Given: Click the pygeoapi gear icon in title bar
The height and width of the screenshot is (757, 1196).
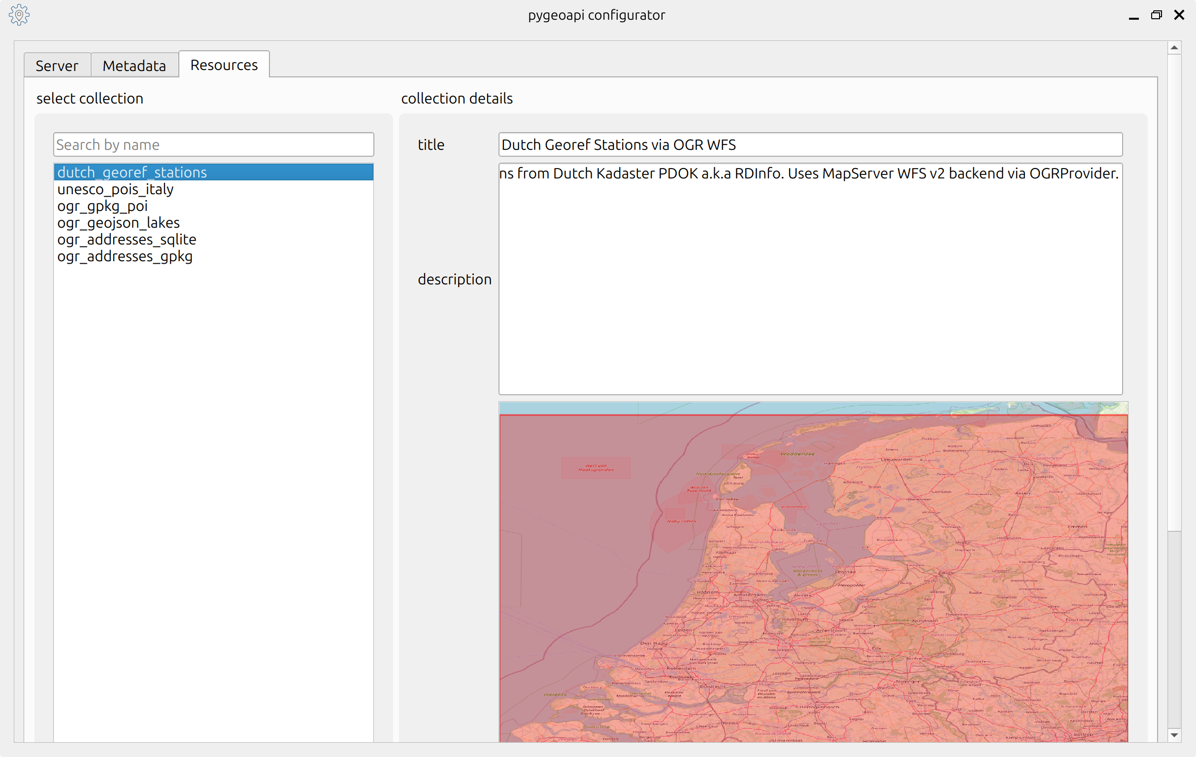Looking at the screenshot, I should (19, 15).
